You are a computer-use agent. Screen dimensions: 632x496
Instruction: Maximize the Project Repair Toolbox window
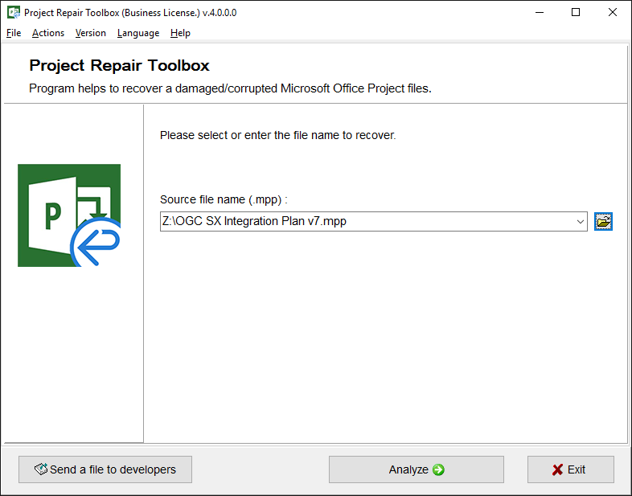click(575, 13)
